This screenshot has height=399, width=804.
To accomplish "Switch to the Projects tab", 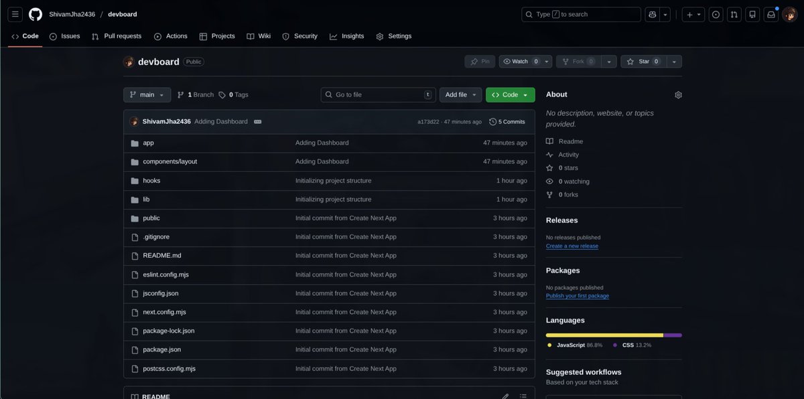I will [x=217, y=36].
